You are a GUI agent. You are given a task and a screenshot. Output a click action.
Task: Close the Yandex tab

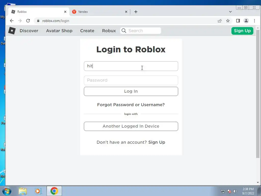(x=126, y=12)
